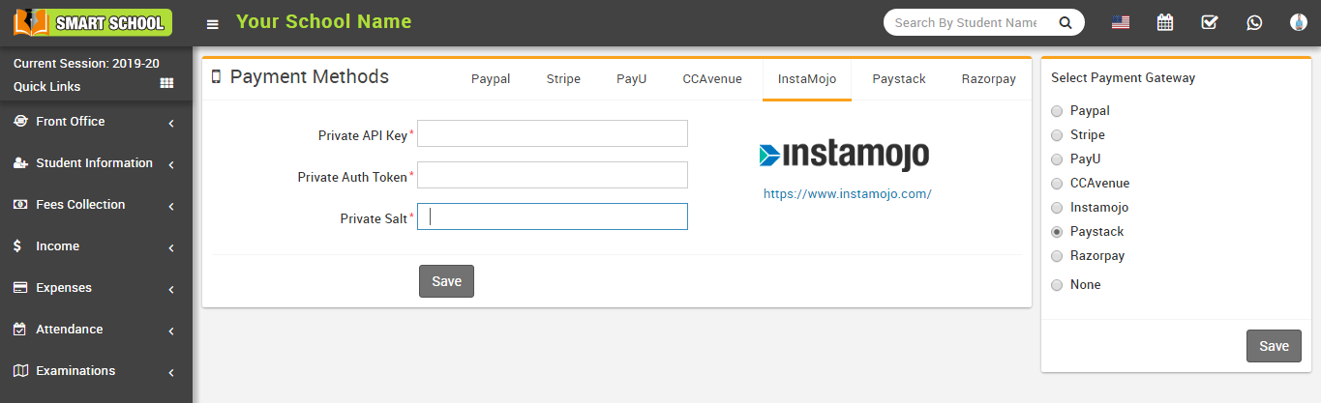The image size is (1321, 403).
Task: Open the instamojo.com website link
Action: pyautogui.click(x=847, y=193)
